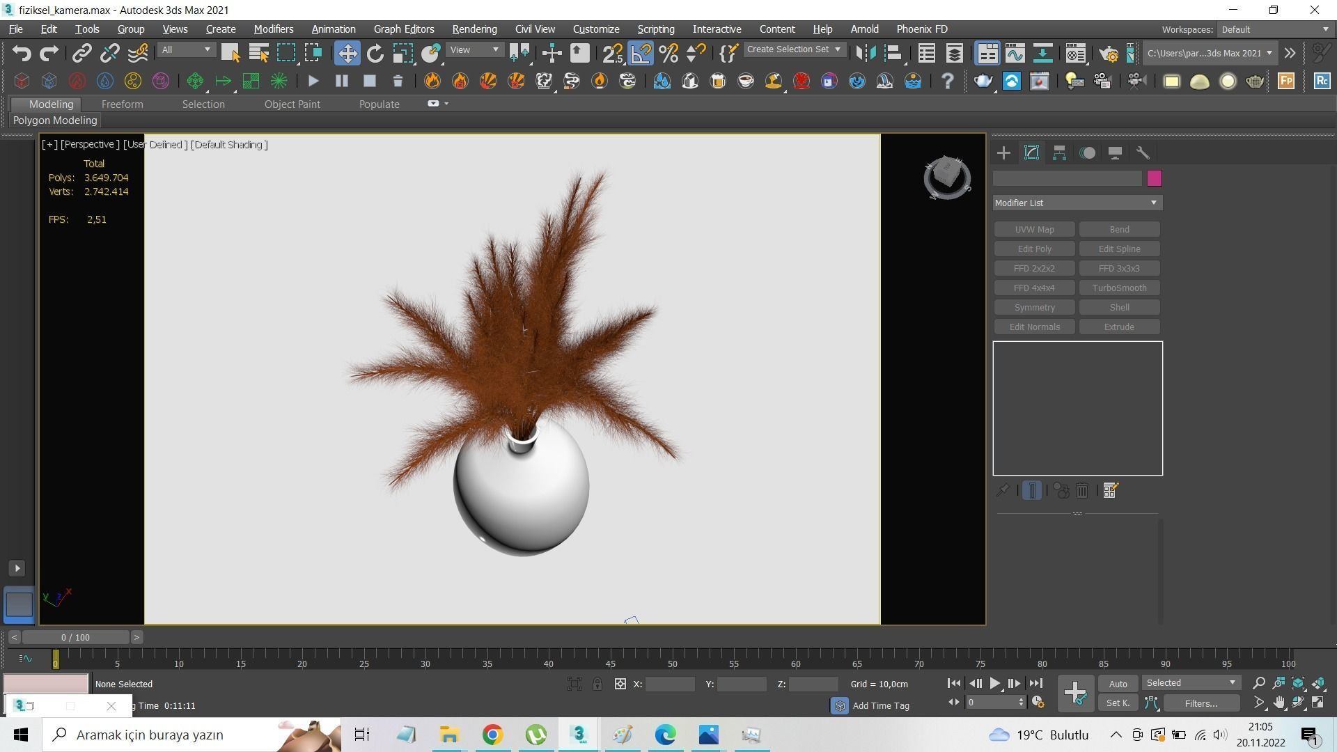Open the All selection filter dropdown

(186, 49)
